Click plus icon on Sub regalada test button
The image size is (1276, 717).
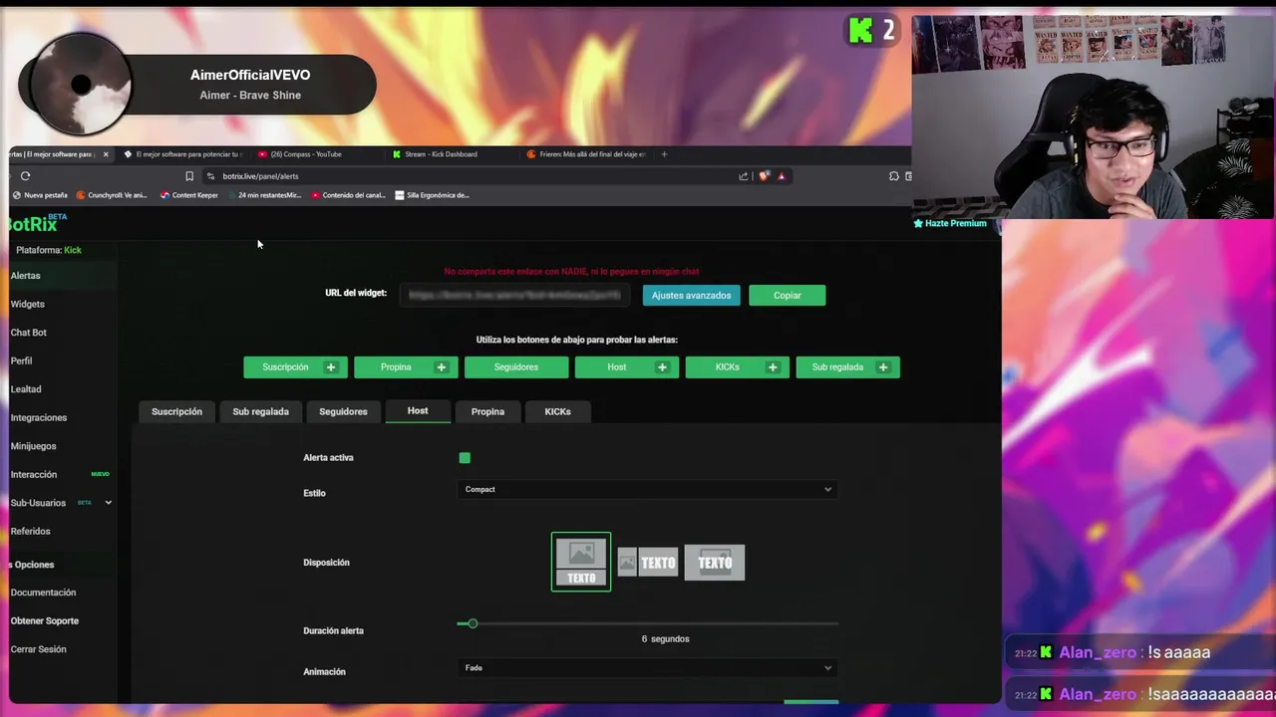pos(883,367)
